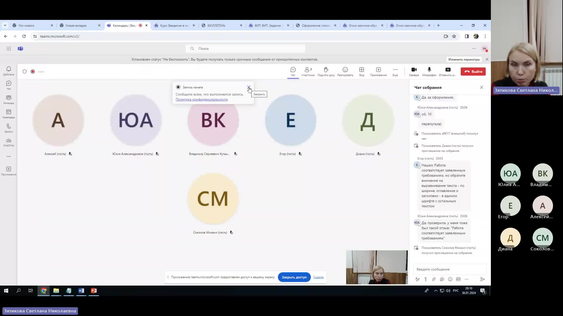Switch to the Оформление списка tab
The image size is (563, 316).
point(316,25)
